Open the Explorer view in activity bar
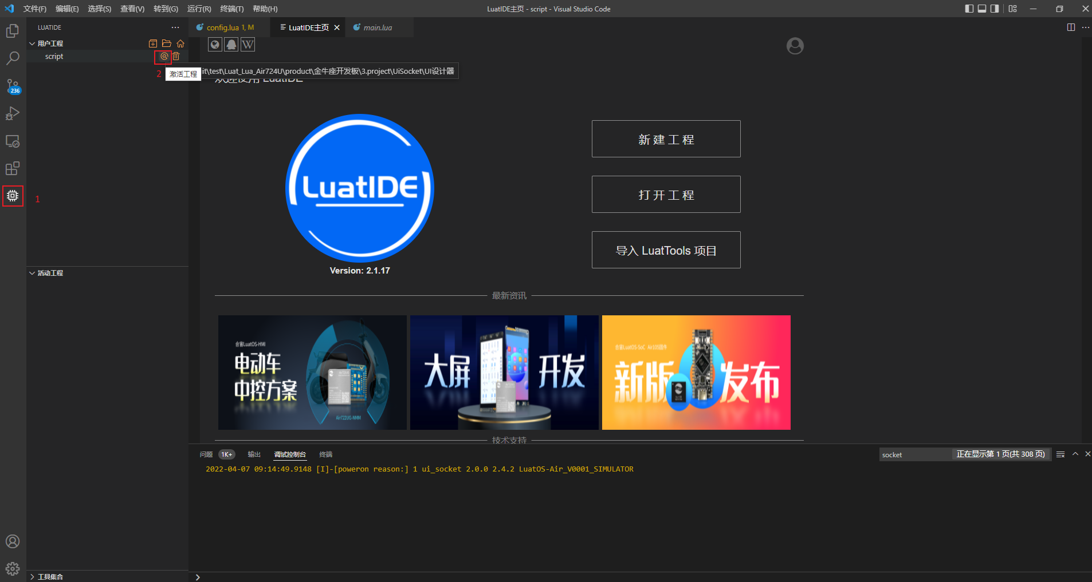This screenshot has width=1092, height=582. click(13, 31)
